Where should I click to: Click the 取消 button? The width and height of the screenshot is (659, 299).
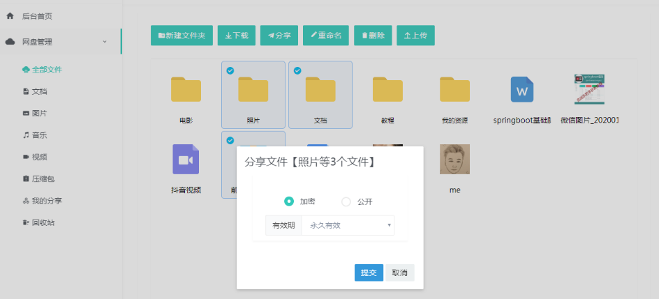click(x=399, y=273)
